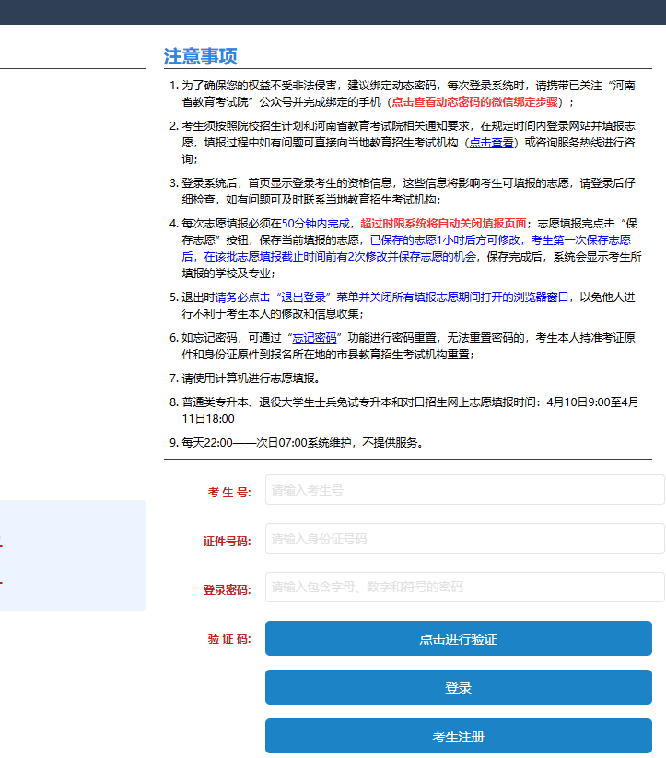The image size is (666, 758).
Task: Click the 考生号 input field
Action: pos(464,490)
